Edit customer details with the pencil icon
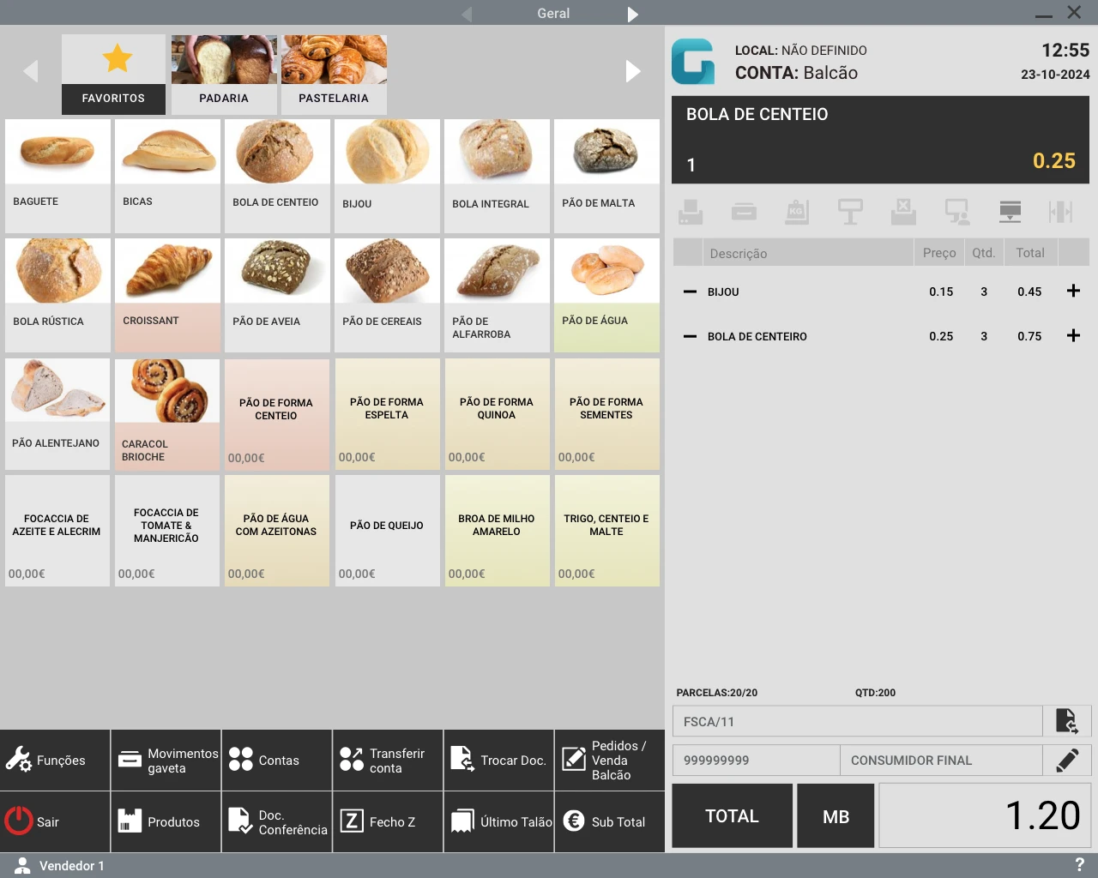 tap(1067, 760)
